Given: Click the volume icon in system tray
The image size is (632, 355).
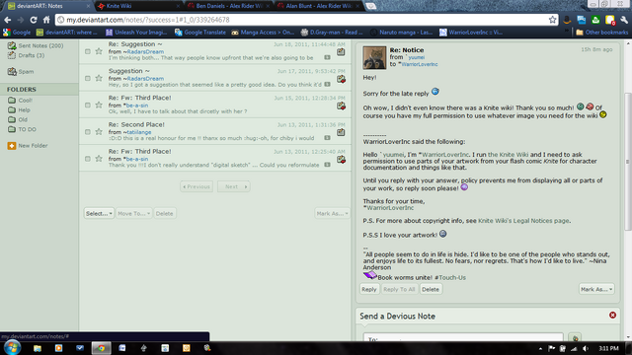Looking at the screenshot, I should (x=586, y=348).
